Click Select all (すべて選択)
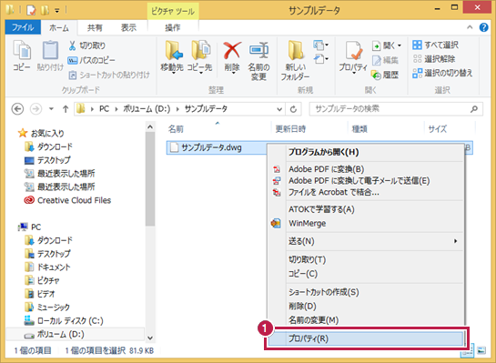Image resolution: width=496 pixels, height=363 pixels. 435,45
